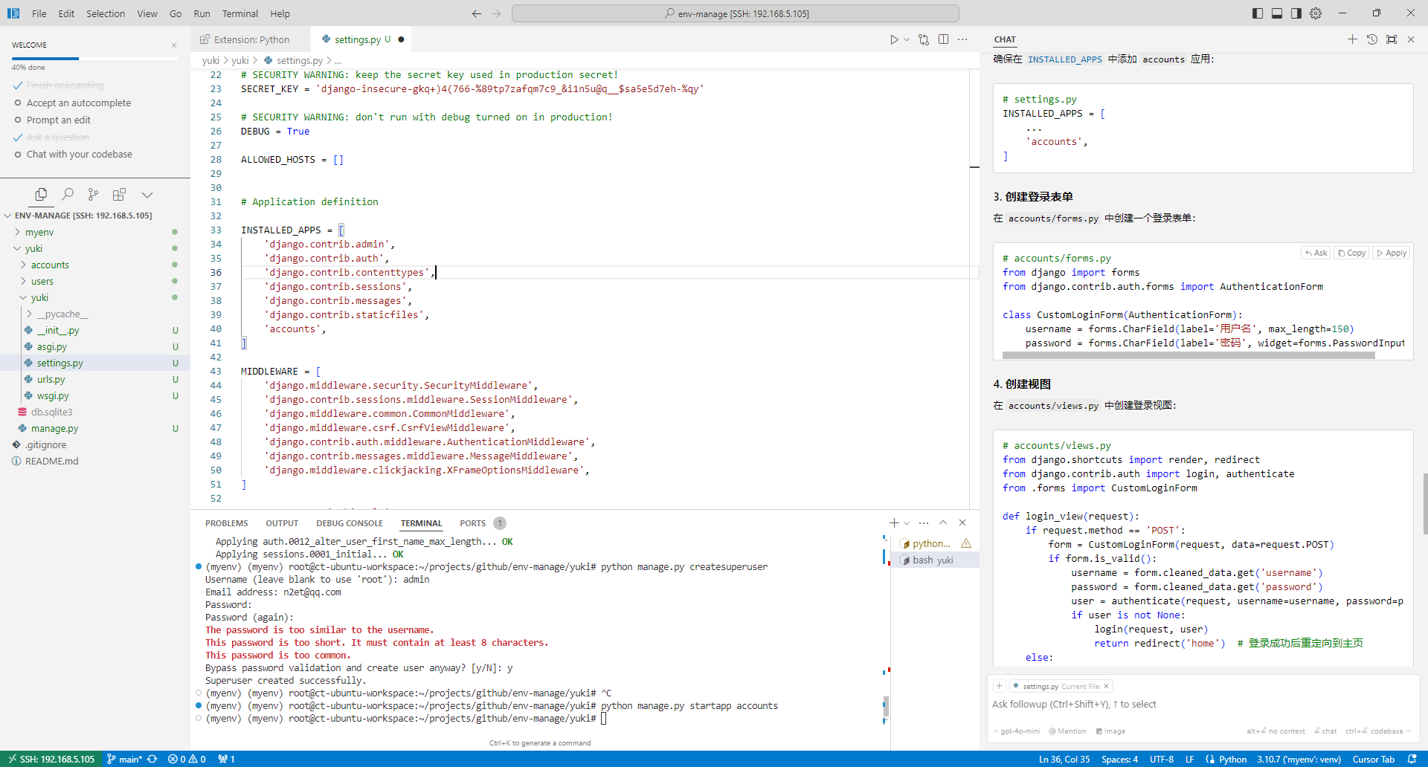
Task: Open Cursor settings gear icon
Action: pos(1316,13)
